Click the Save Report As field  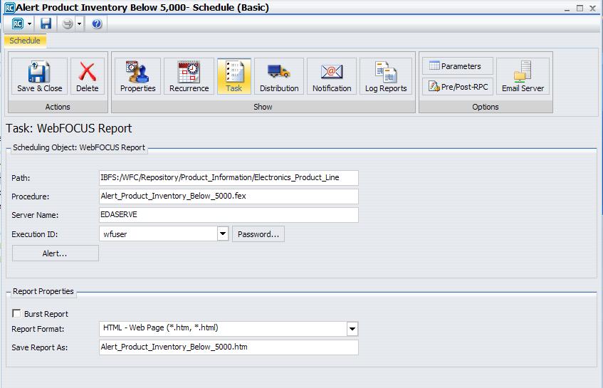[229, 347]
